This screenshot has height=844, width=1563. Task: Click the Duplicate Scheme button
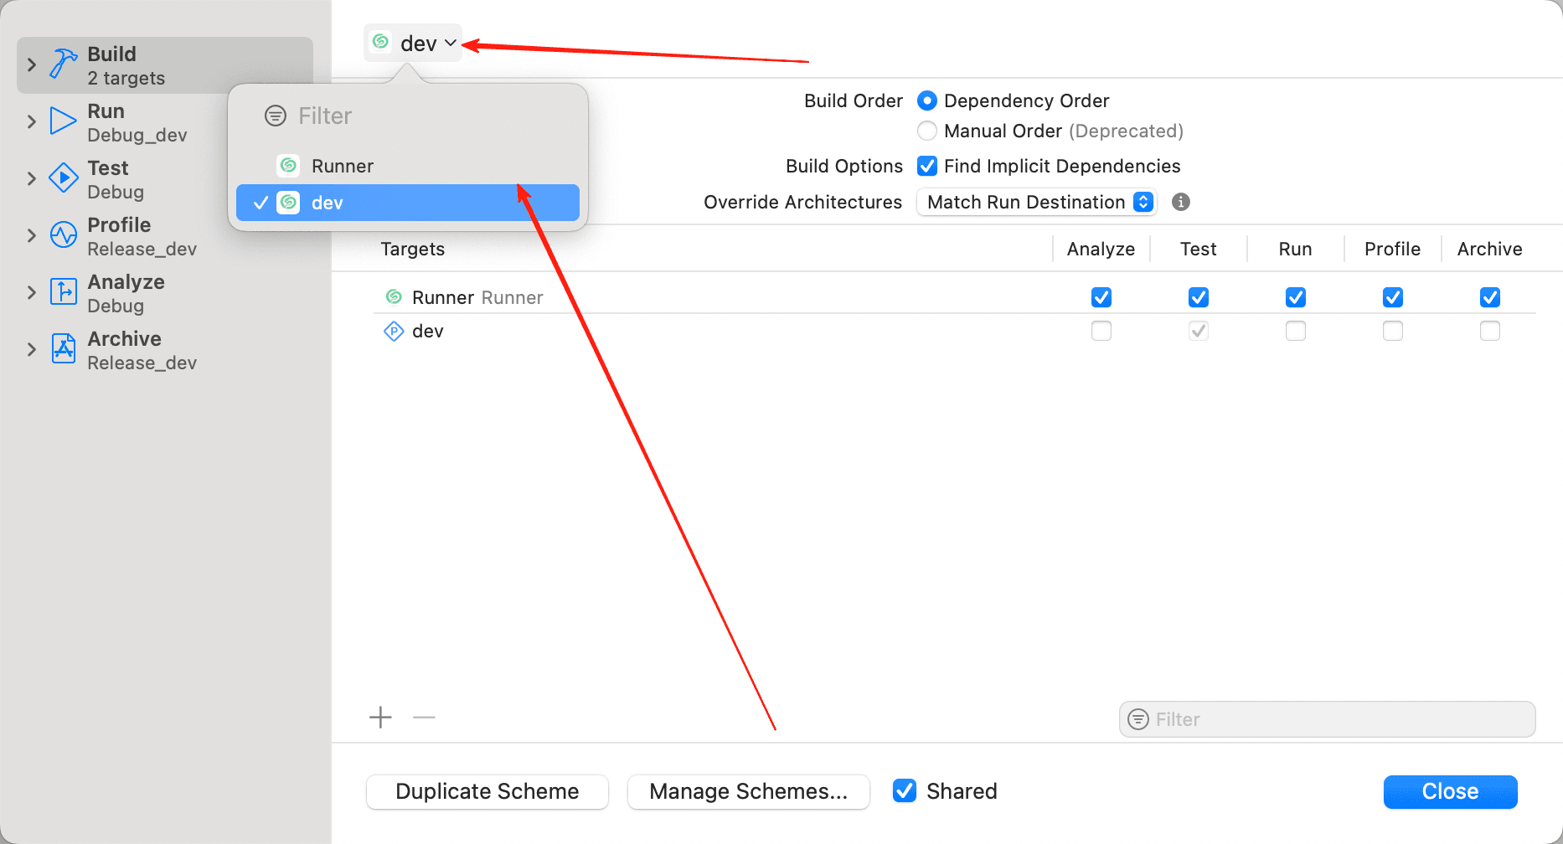coord(487,791)
